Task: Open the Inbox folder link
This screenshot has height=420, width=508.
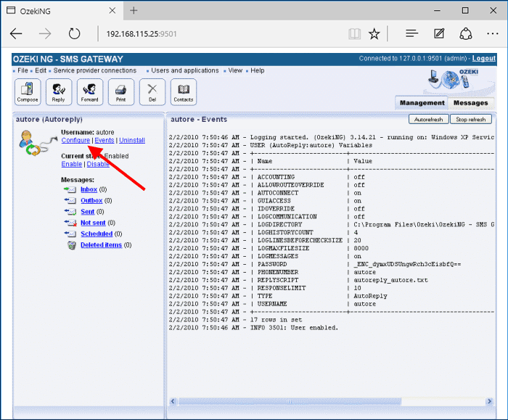Action: click(x=89, y=189)
